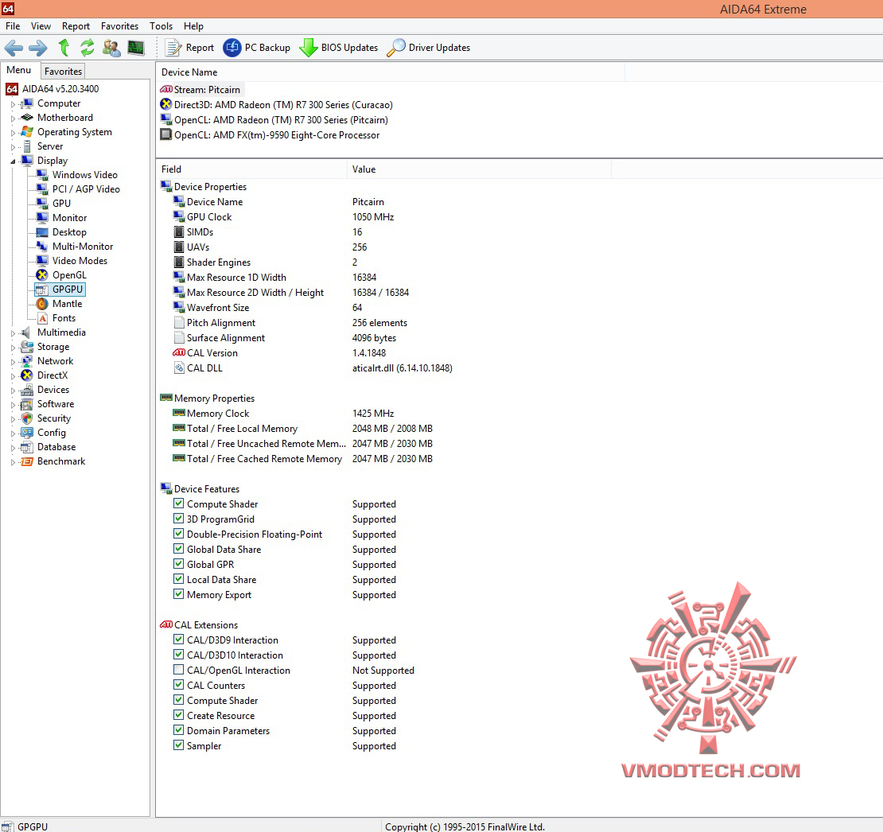Select the AIDA64 v5.20.3400 root node
The image size is (883, 832).
click(53, 89)
